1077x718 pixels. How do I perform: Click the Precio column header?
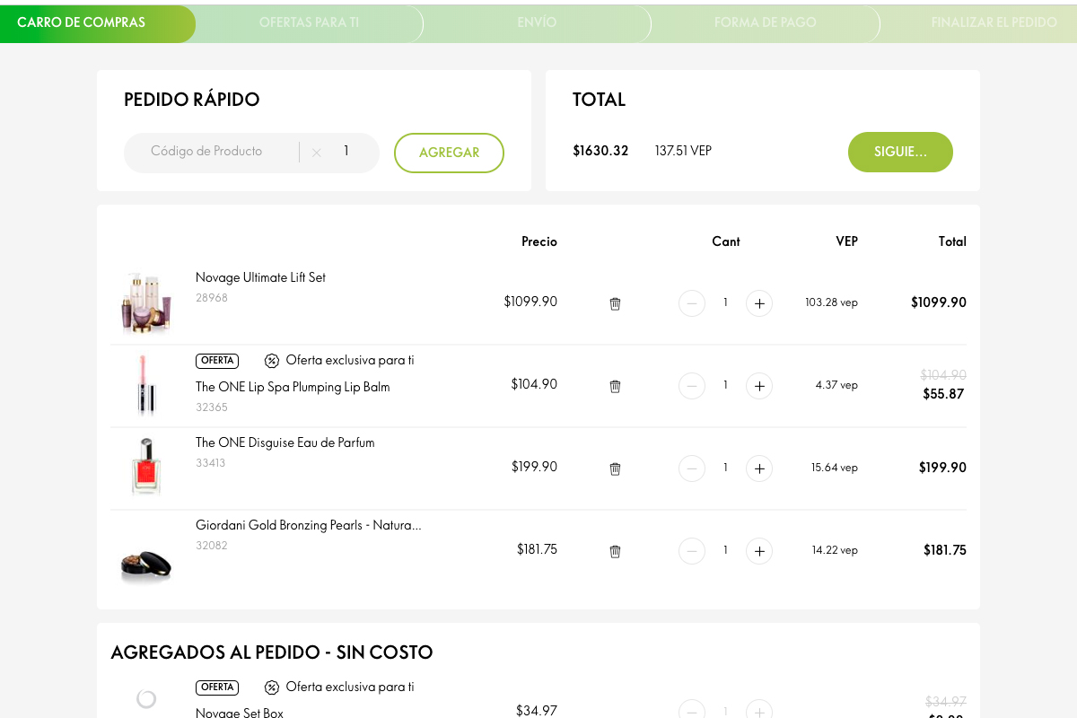tap(539, 241)
